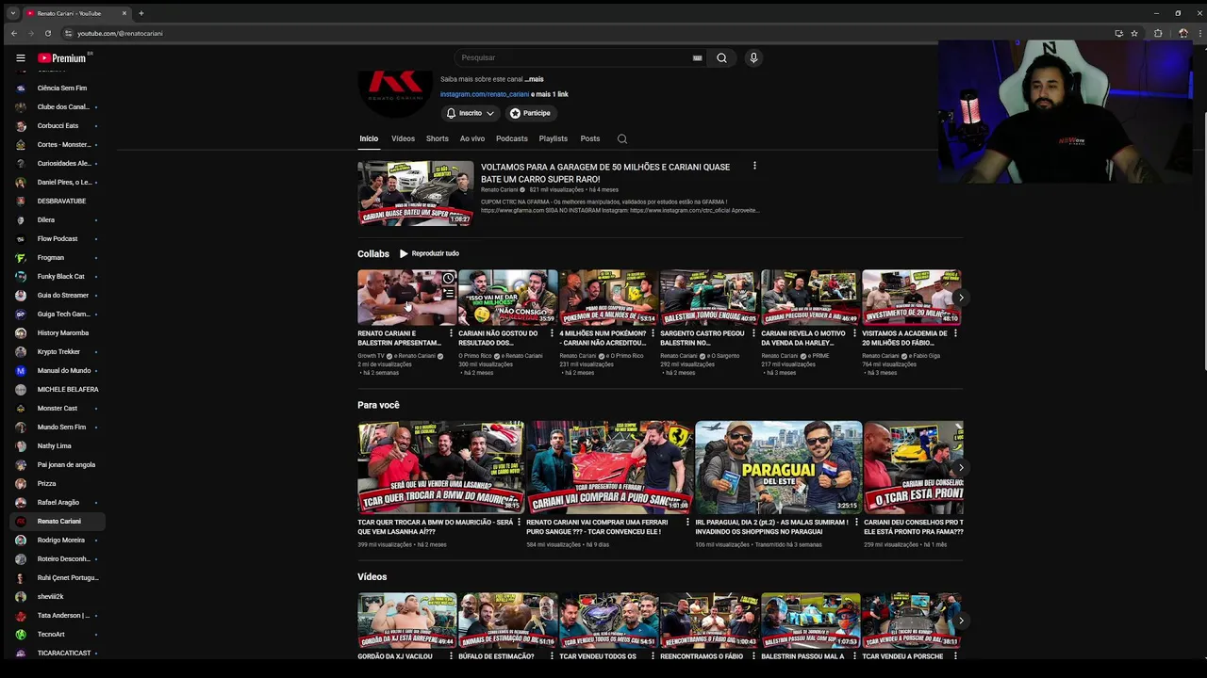Show next Para você videos arrow

click(961, 467)
